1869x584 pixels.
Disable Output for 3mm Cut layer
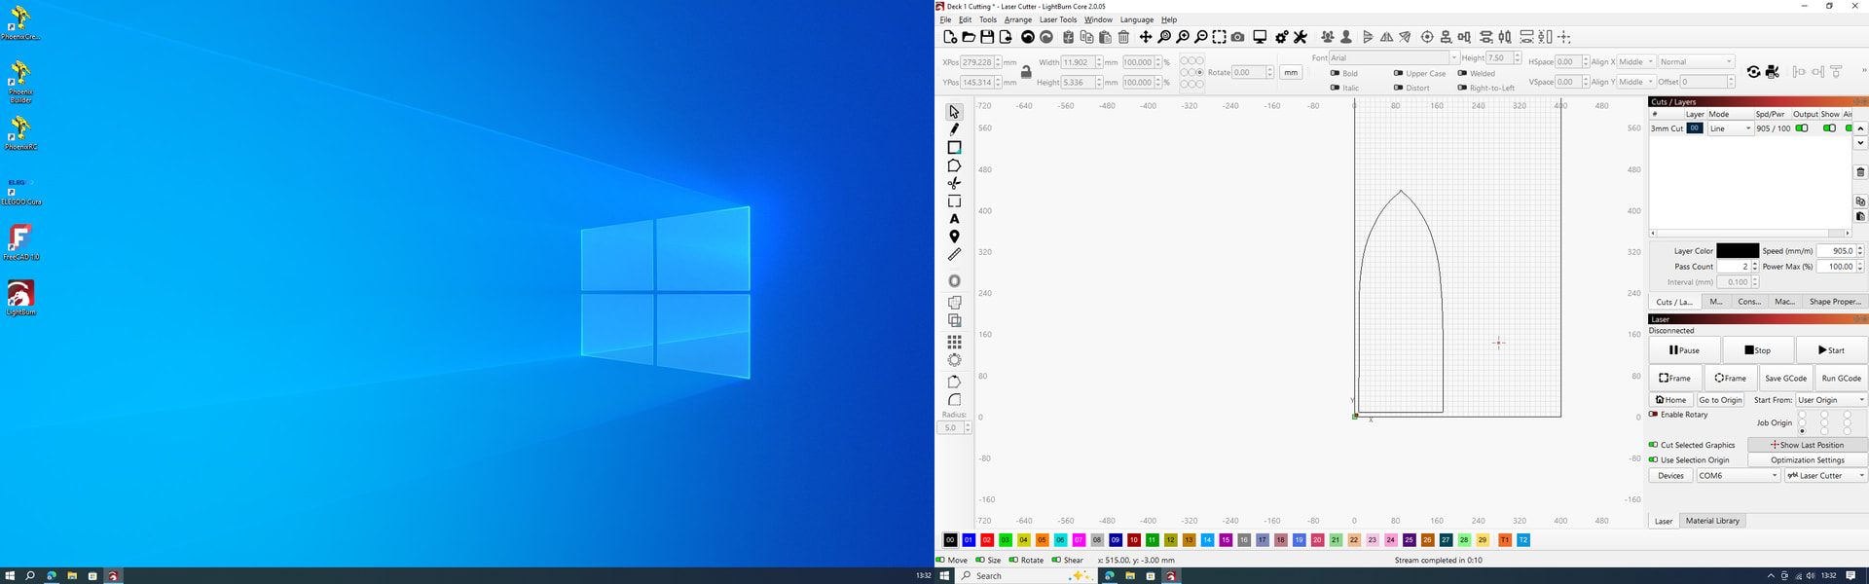click(x=1802, y=128)
